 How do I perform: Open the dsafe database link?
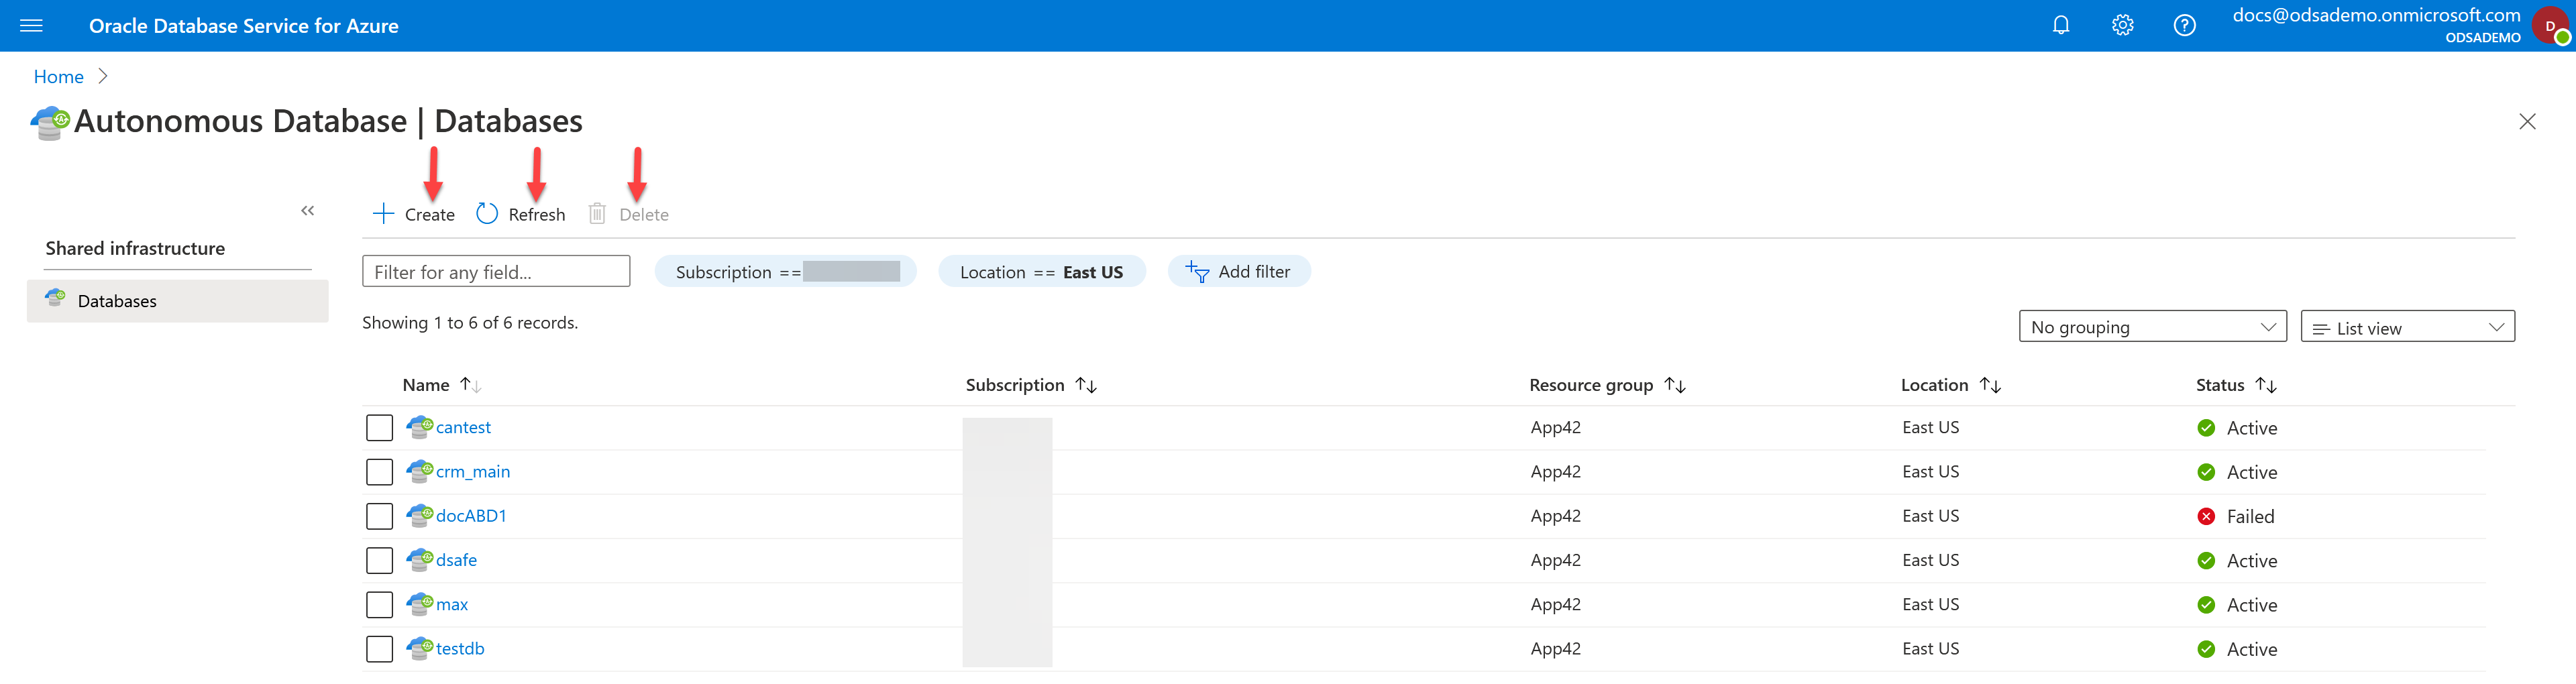coord(456,559)
